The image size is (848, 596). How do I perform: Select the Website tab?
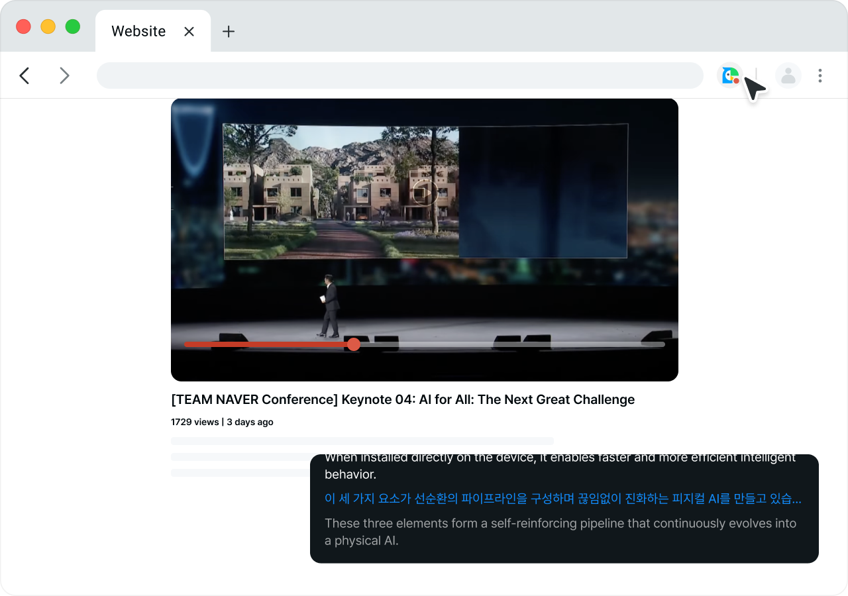coord(138,31)
